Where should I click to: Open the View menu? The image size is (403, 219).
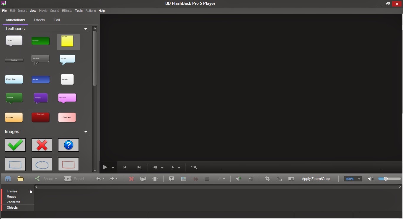33,11
